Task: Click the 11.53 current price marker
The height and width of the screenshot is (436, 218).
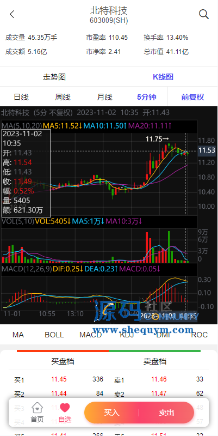Action: coord(207,151)
